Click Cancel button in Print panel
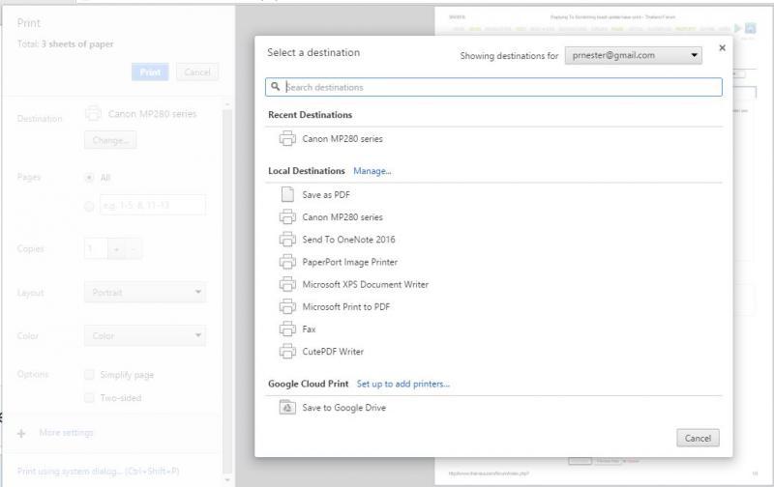This screenshot has height=487, width=774. [197, 72]
